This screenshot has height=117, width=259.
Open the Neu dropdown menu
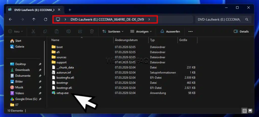click(16, 32)
